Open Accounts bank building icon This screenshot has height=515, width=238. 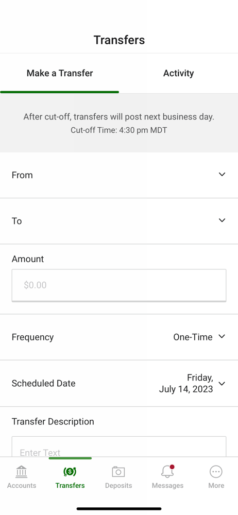pos(22,472)
